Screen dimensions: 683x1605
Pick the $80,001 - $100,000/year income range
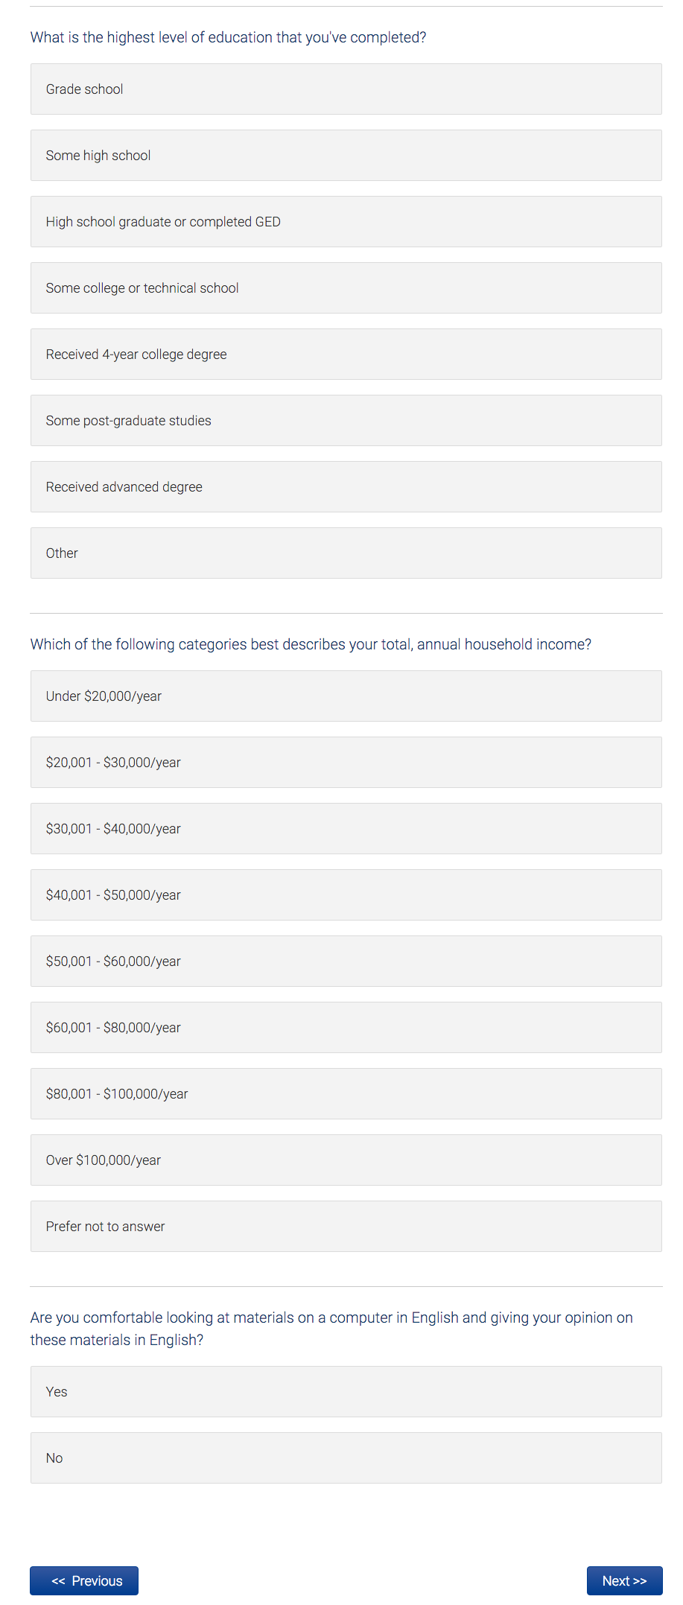tap(346, 1094)
